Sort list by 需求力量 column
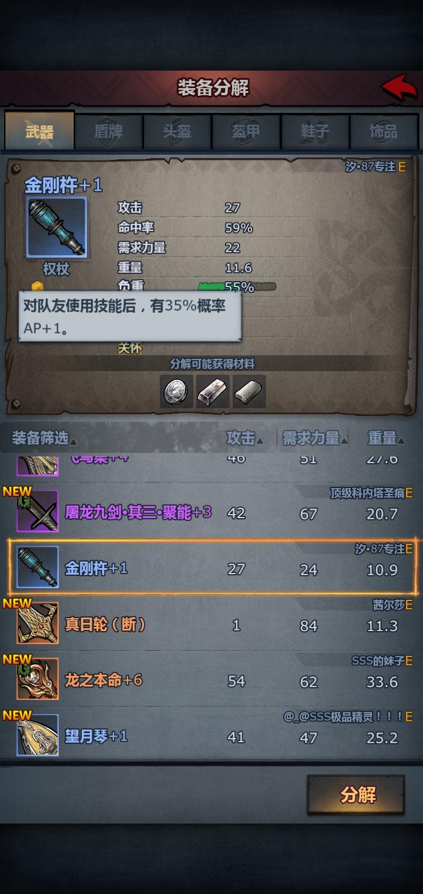 [314, 438]
